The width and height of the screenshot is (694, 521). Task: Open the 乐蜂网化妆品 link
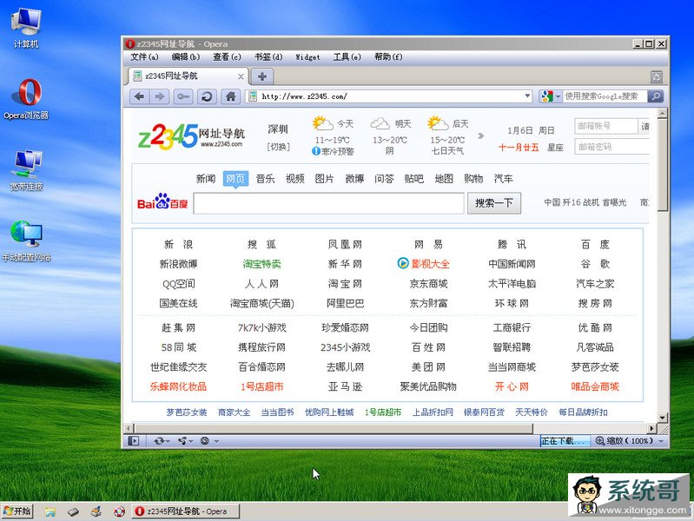click(x=178, y=386)
